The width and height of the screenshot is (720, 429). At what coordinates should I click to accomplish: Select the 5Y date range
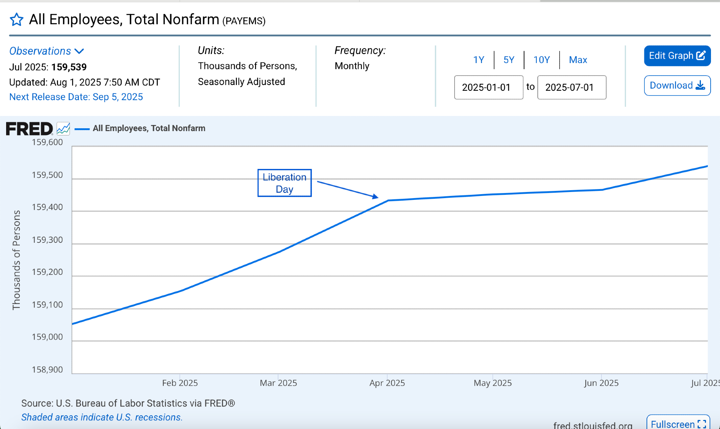click(509, 60)
